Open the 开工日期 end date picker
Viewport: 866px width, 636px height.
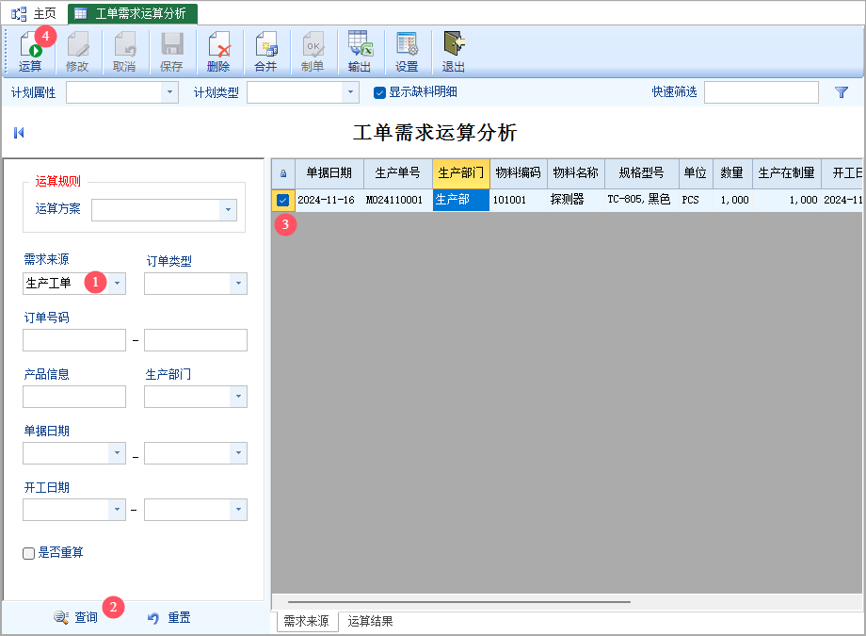(x=238, y=510)
